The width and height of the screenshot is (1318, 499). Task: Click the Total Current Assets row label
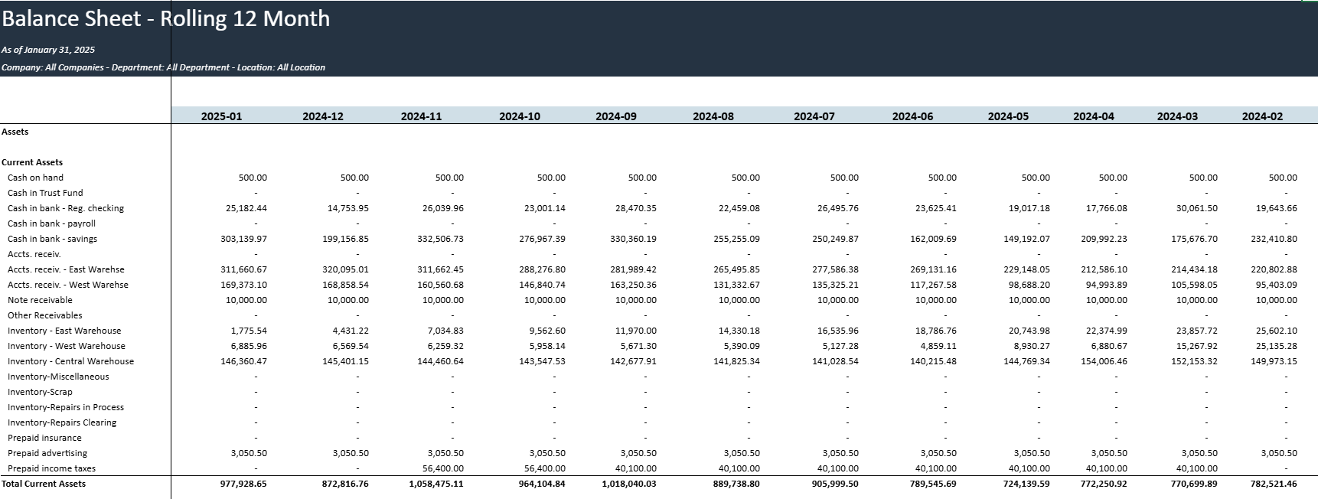[x=44, y=484]
